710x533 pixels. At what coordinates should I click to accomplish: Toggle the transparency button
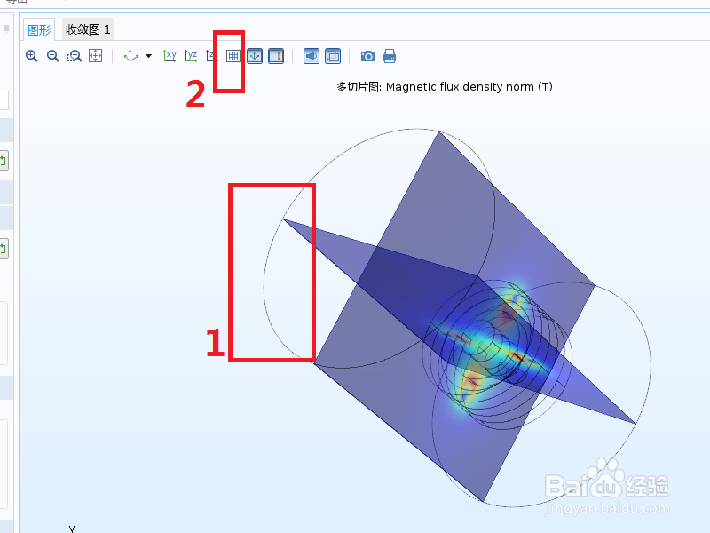tap(333, 56)
